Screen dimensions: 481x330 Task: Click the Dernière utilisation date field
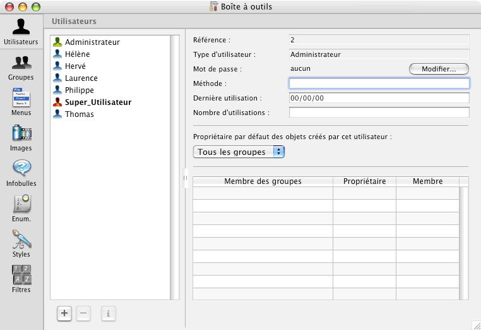(x=379, y=98)
